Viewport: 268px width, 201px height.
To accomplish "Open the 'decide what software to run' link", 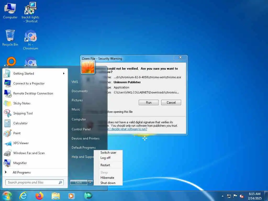I will (x=127, y=129).
